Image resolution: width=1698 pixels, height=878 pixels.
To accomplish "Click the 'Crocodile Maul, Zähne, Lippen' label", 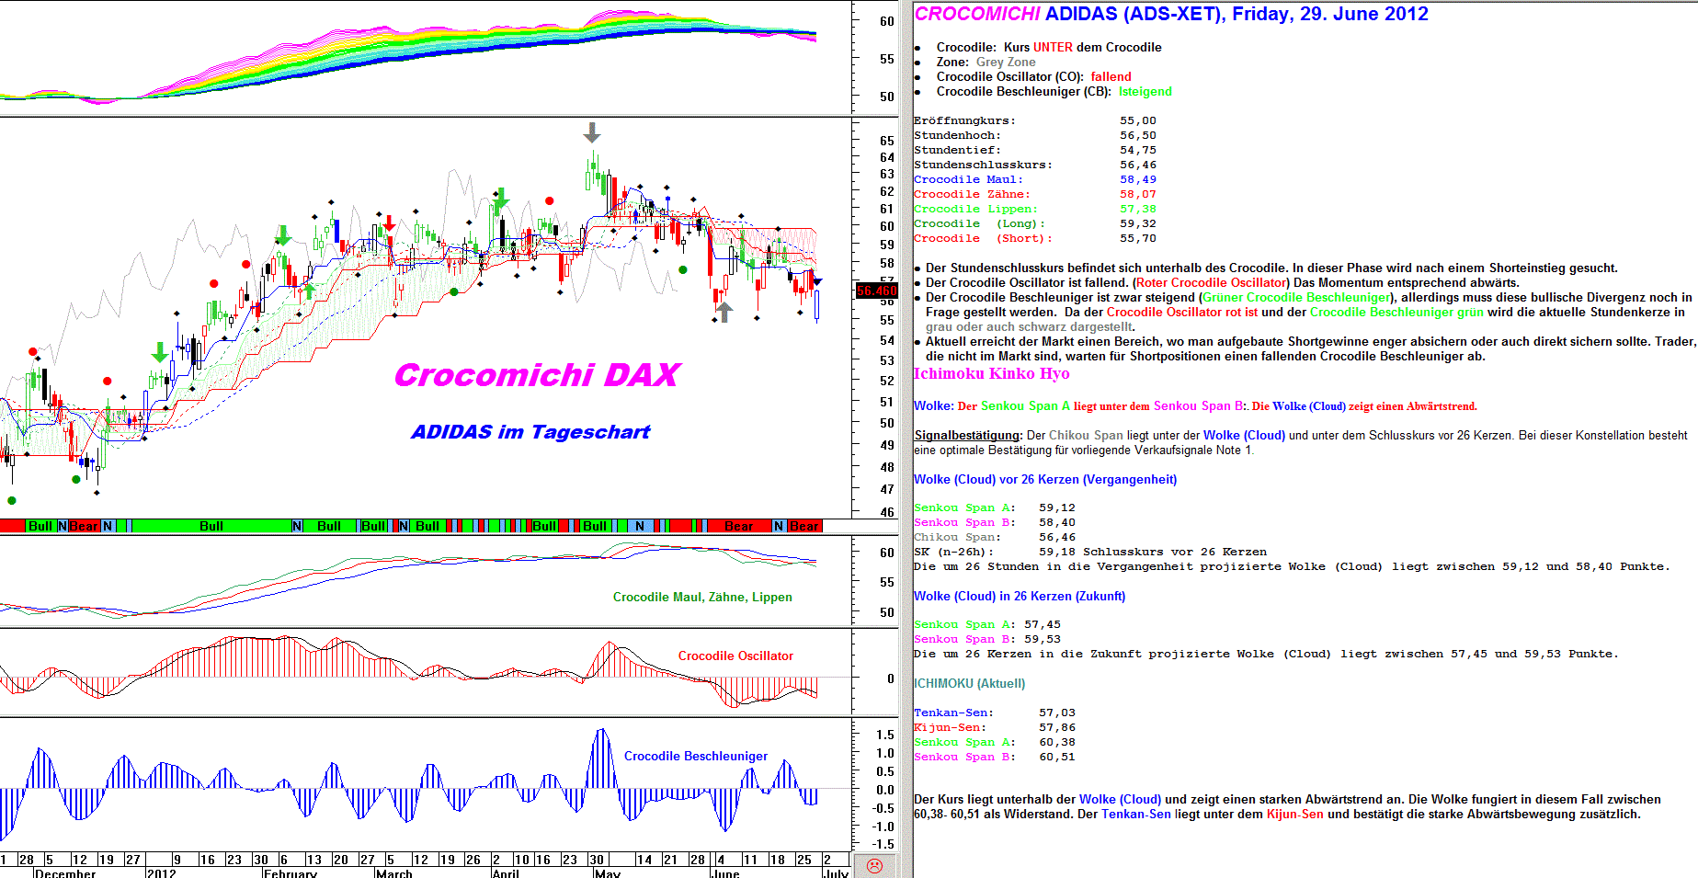I will pos(702,597).
